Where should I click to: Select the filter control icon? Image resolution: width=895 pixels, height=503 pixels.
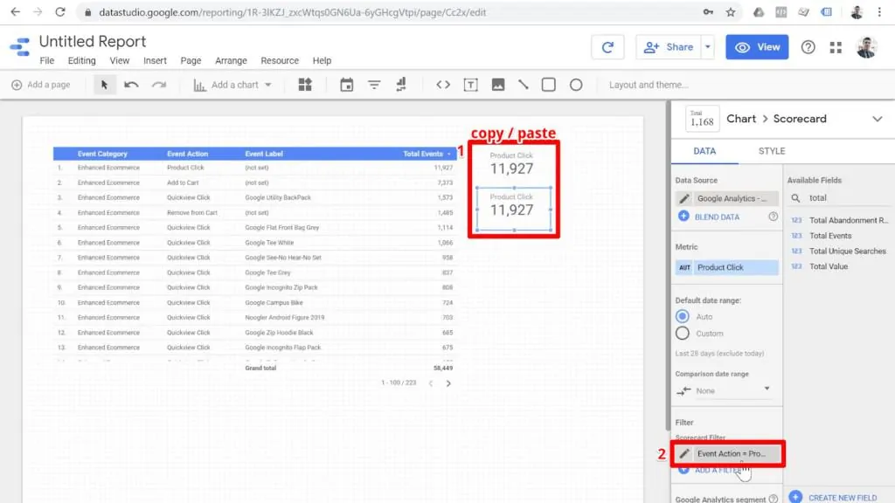(x=375, y=85)
